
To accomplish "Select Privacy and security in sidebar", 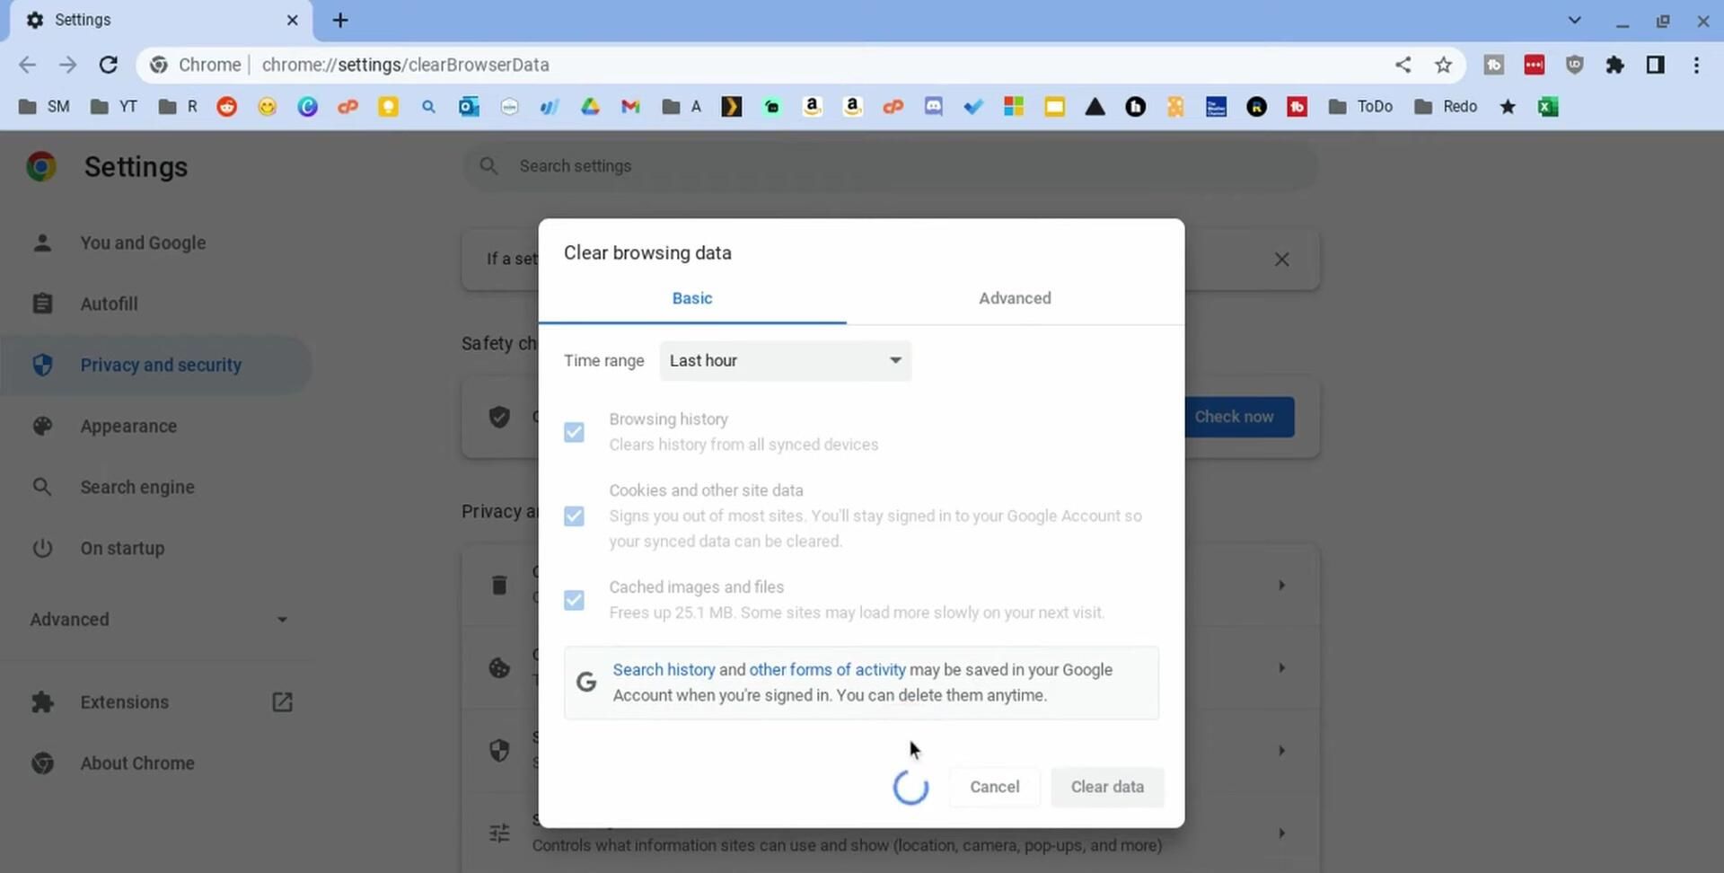I will point(157,365).
